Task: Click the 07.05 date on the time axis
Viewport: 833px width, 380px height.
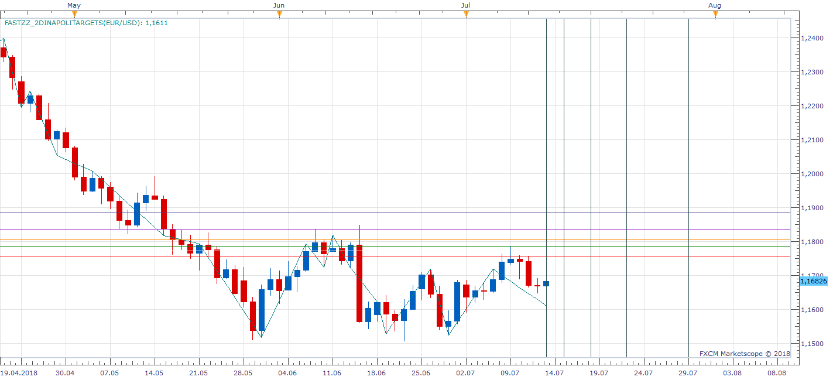Action: [x=109, y=372]
